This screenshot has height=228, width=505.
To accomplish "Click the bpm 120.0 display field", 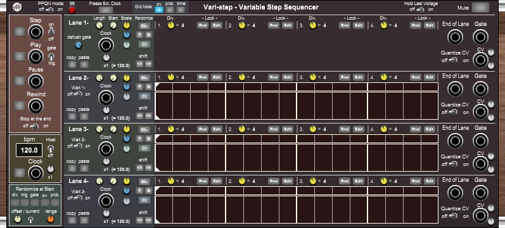I will [x=29, y=150].
